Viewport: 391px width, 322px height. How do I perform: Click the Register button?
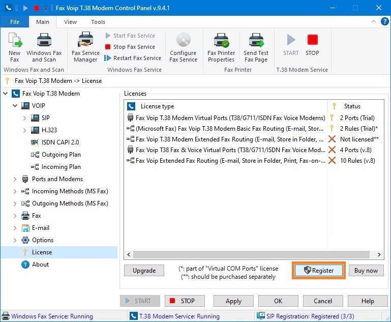[x=319, y=271]
